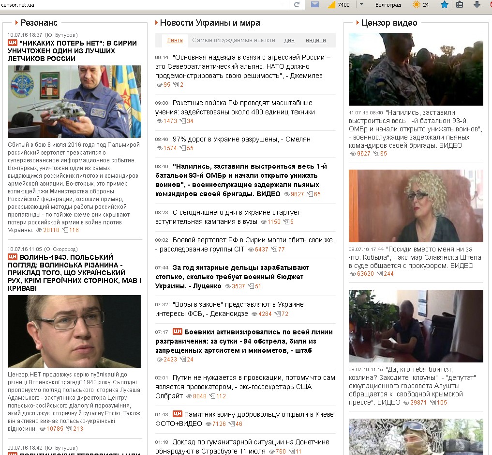
Task: Click the ЦН badge by Памятник воину-добровольцу
Action: (x=178, y=414)
